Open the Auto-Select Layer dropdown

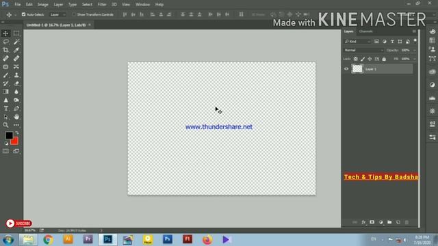tap(57, 14)
